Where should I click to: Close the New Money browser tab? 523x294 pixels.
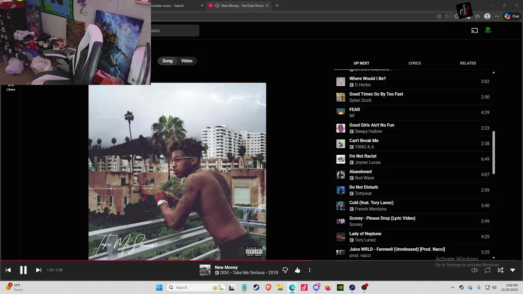[268, 6]
